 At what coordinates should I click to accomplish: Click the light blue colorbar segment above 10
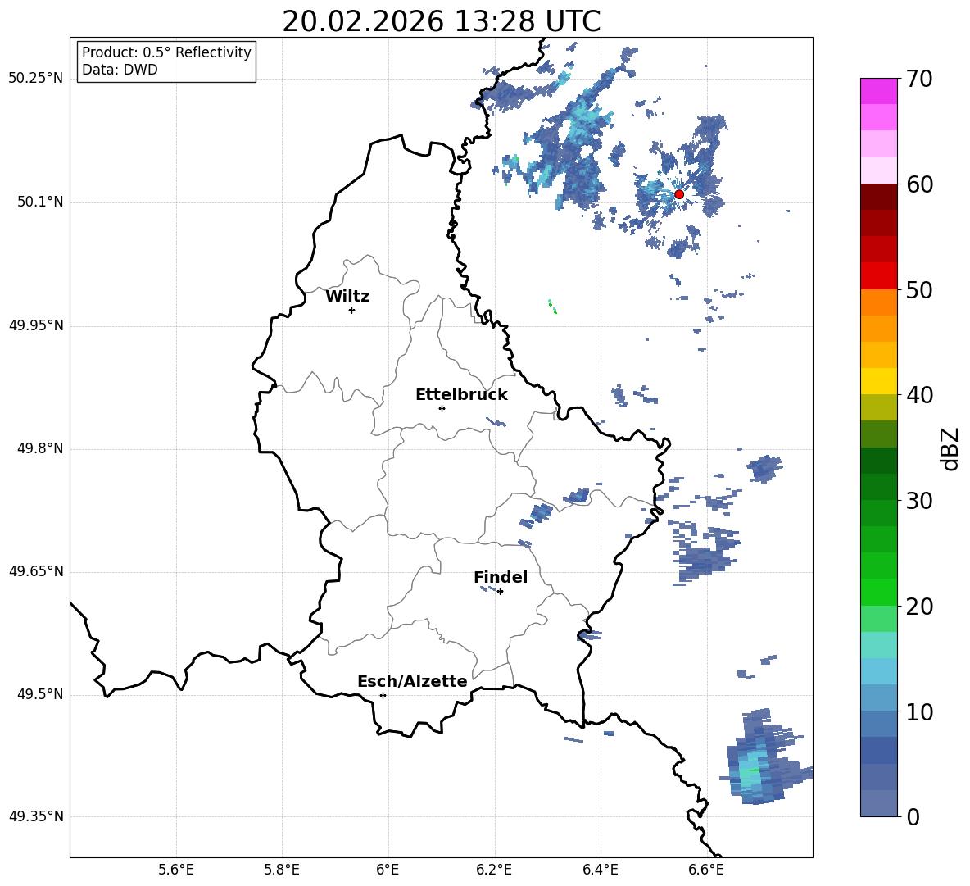click(878, 698)
